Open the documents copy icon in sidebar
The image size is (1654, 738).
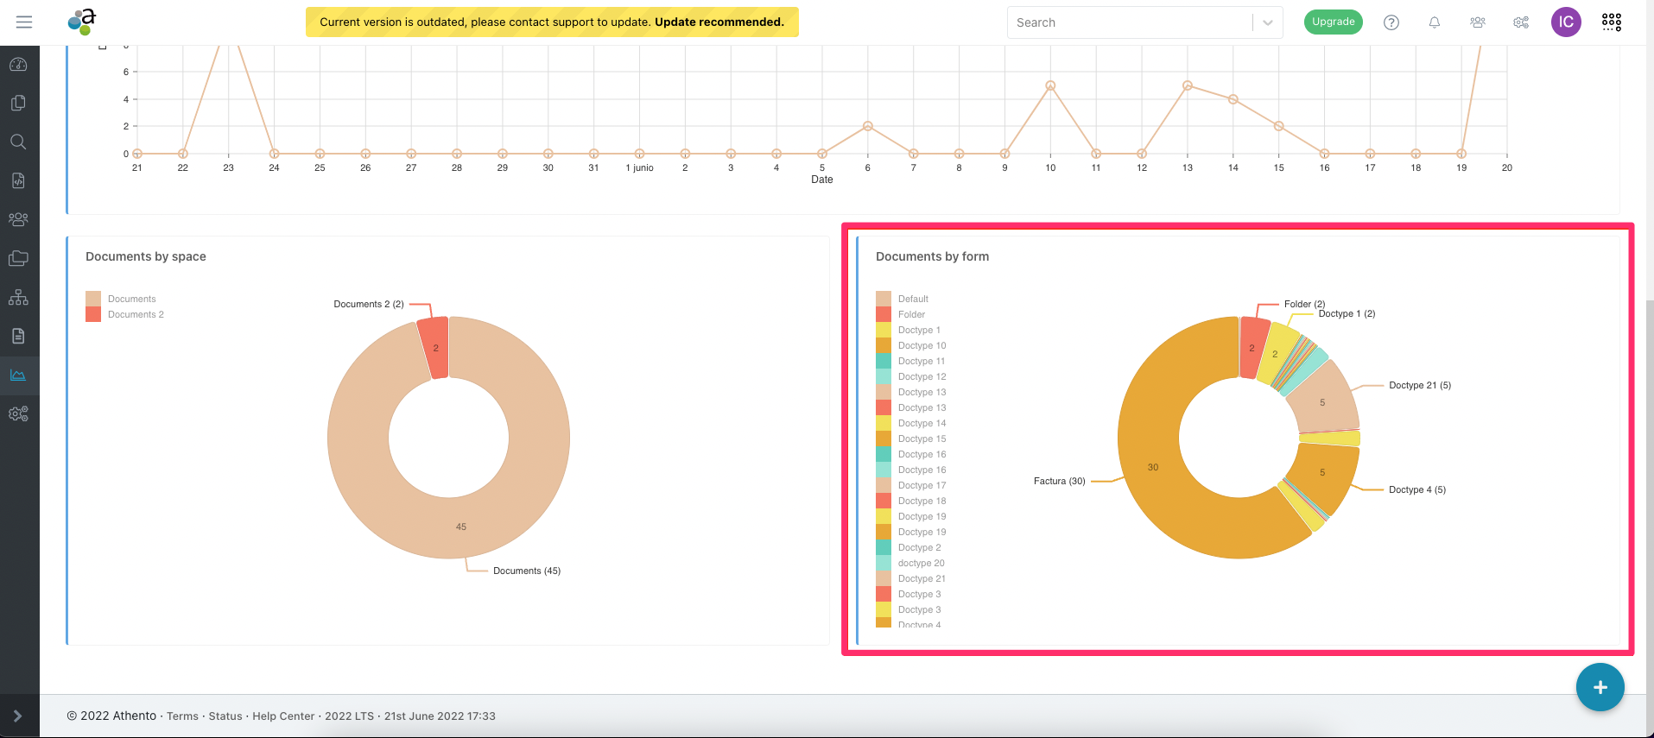[x=18, y=104]
